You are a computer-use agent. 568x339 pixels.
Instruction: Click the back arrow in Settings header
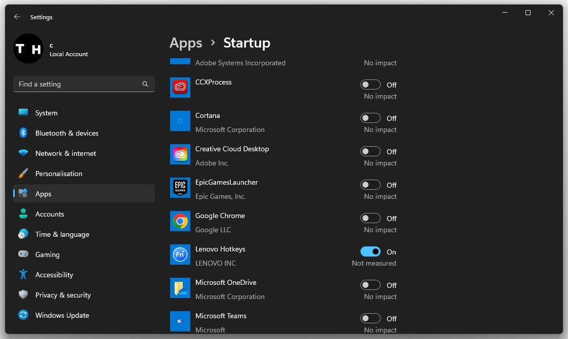click(x=17, y=17)
